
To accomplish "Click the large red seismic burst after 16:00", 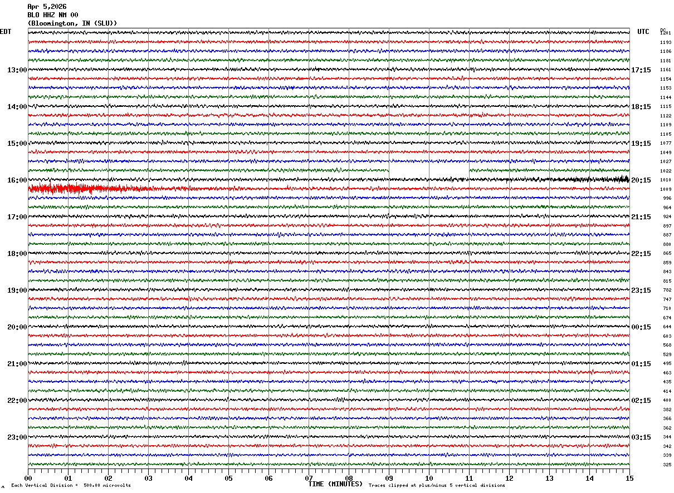I will click(x=84, y=189).
